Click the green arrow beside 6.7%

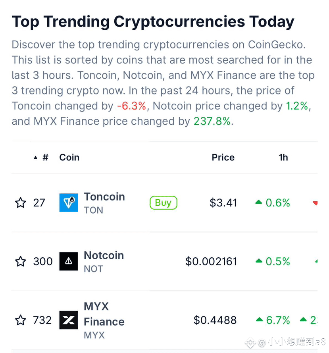tap(260, 319)
